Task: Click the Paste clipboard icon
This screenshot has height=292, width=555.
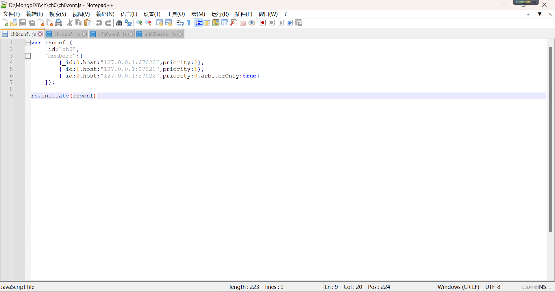Action: pyautogui.click(x=88, y=23)
